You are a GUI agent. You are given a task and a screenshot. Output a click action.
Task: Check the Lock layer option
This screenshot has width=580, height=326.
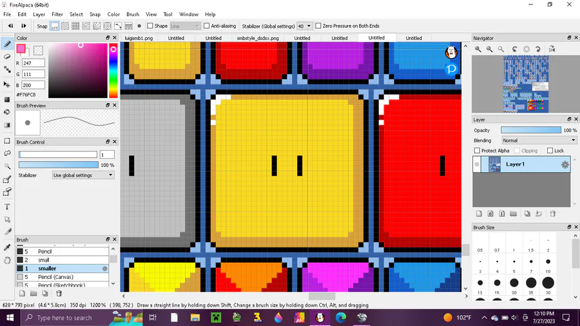click(550, 150)
